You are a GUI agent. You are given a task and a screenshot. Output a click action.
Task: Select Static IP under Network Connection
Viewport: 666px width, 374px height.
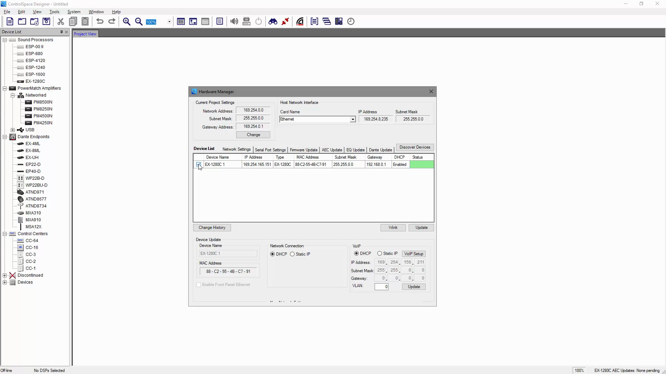292,254
